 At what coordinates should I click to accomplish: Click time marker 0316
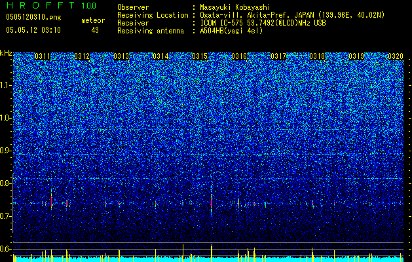click(239, 56)
